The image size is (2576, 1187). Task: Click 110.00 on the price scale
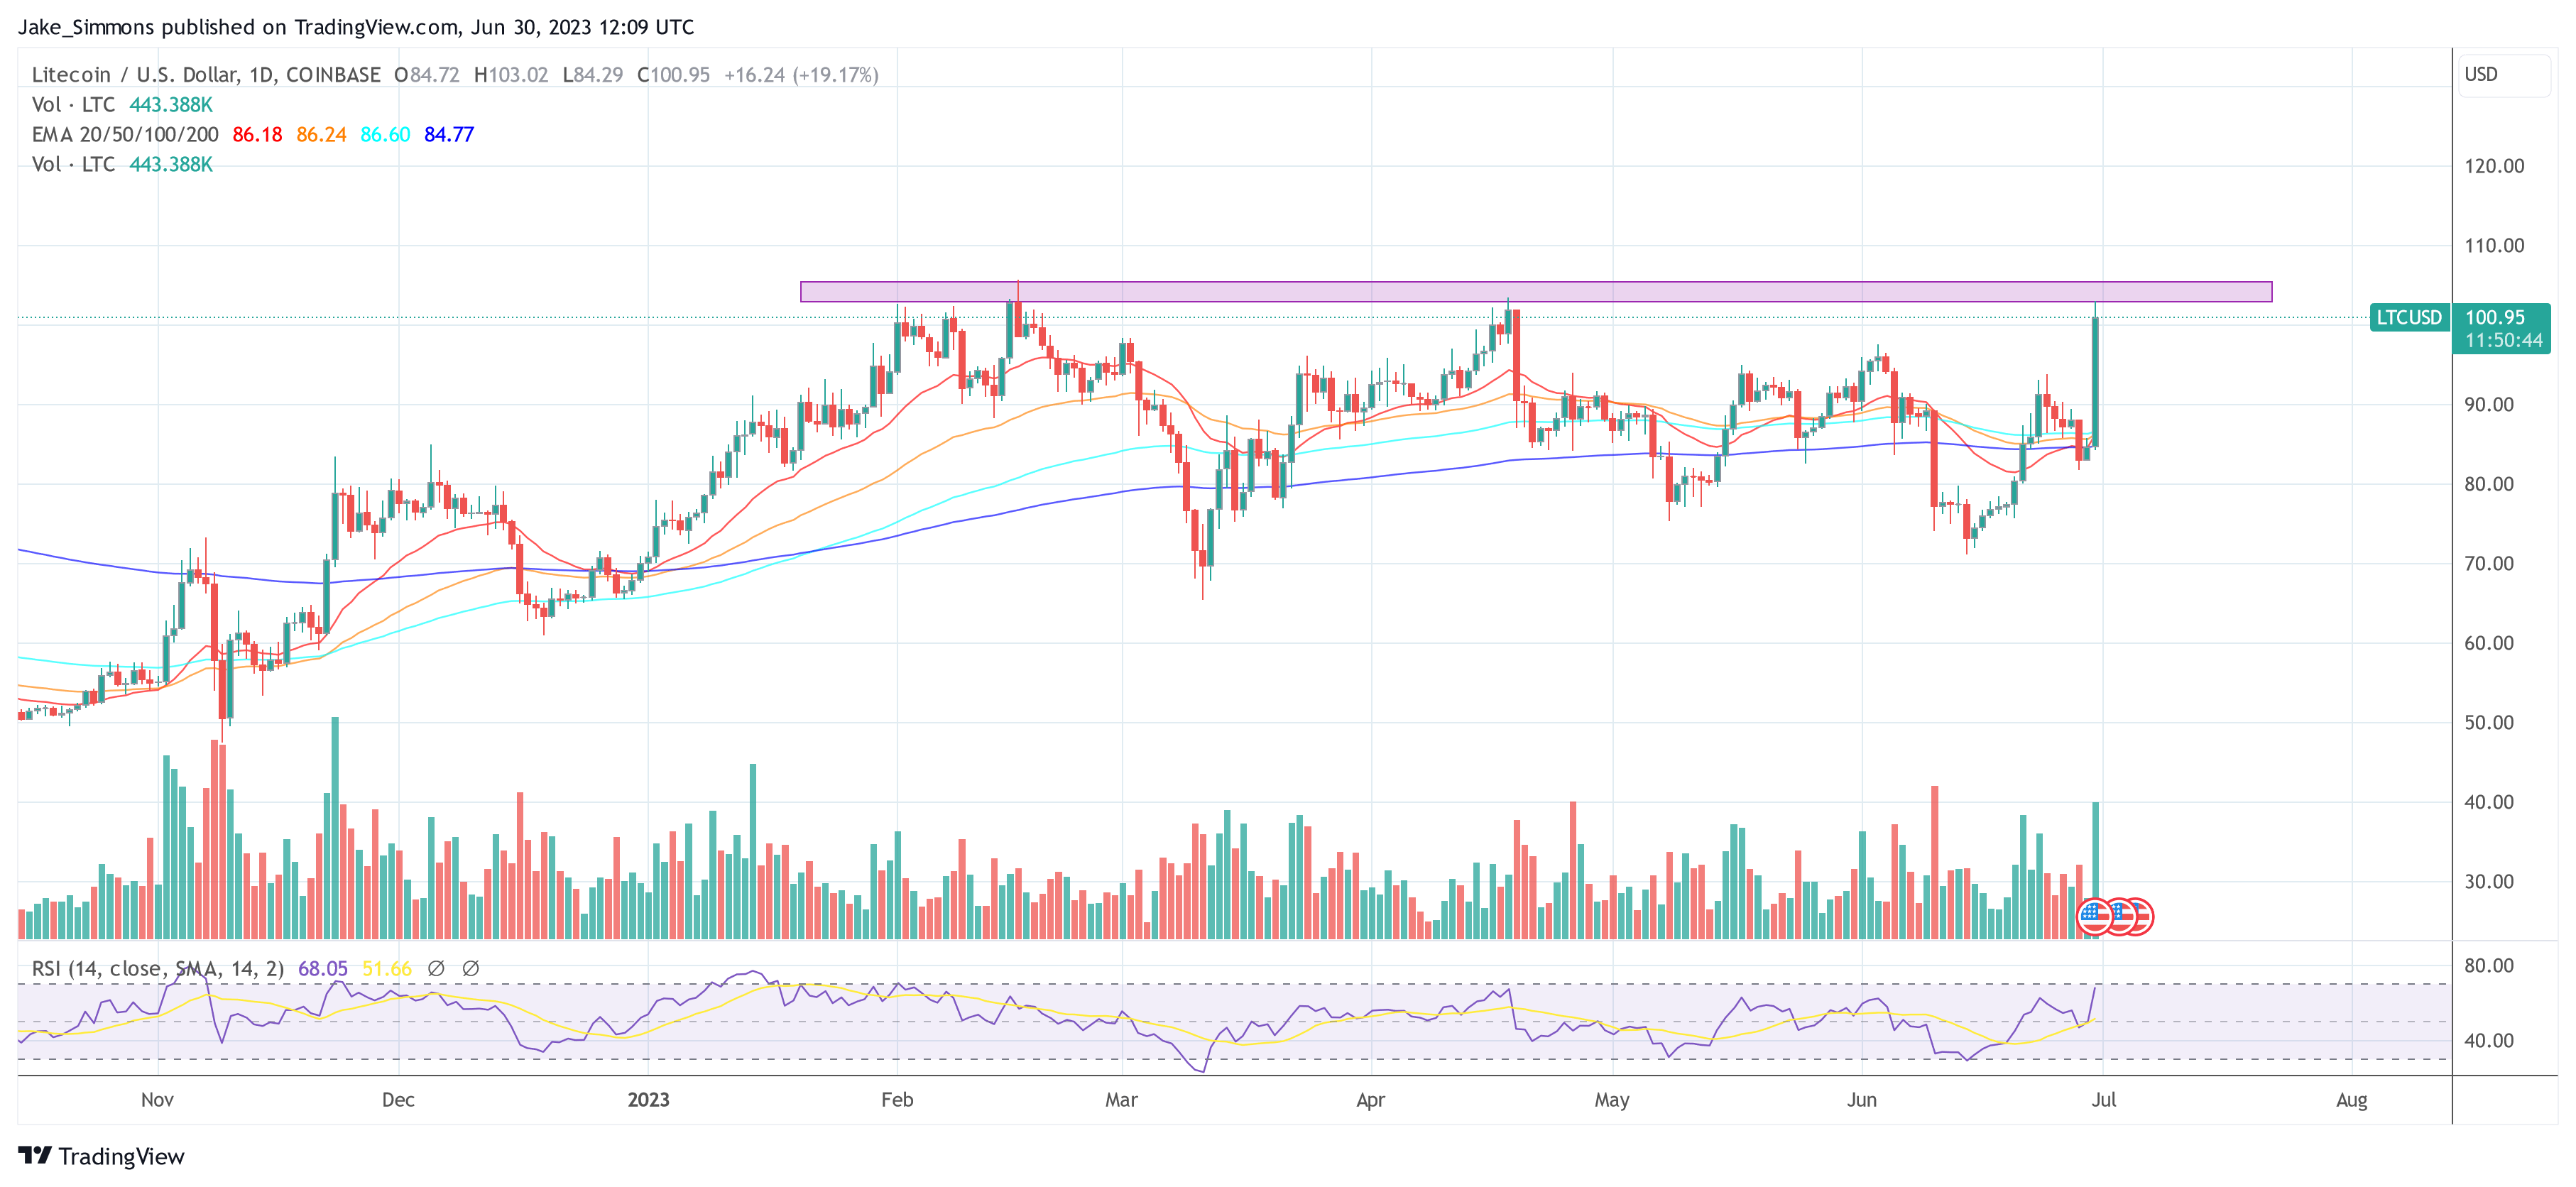[2494, 245]
